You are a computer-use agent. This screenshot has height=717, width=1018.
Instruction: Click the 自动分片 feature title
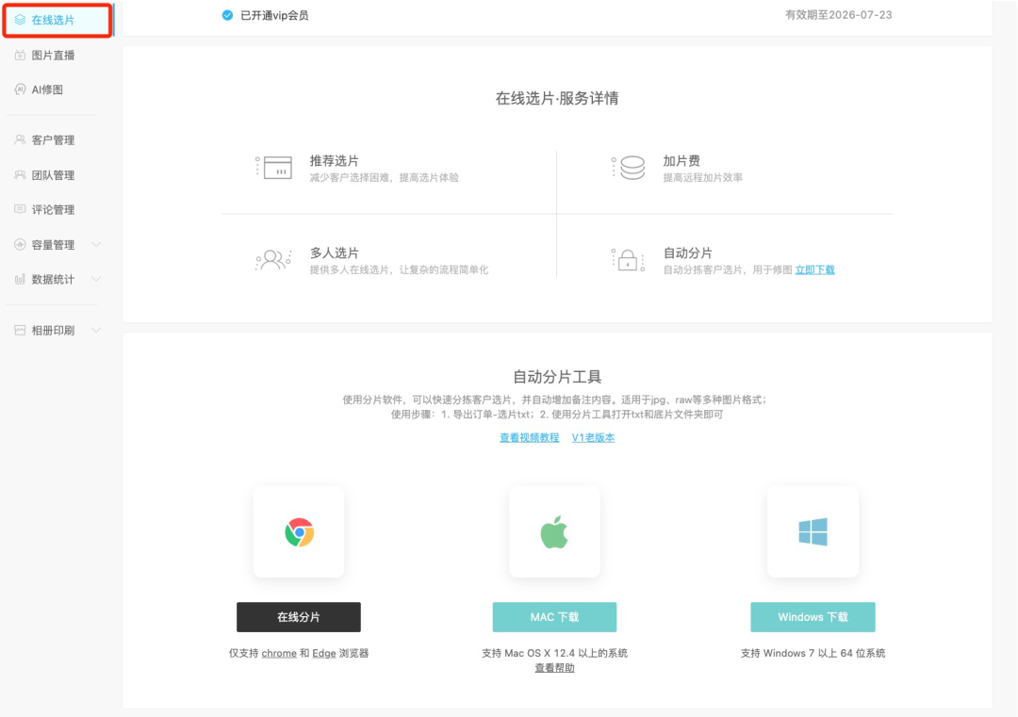(x=687, y=253)
